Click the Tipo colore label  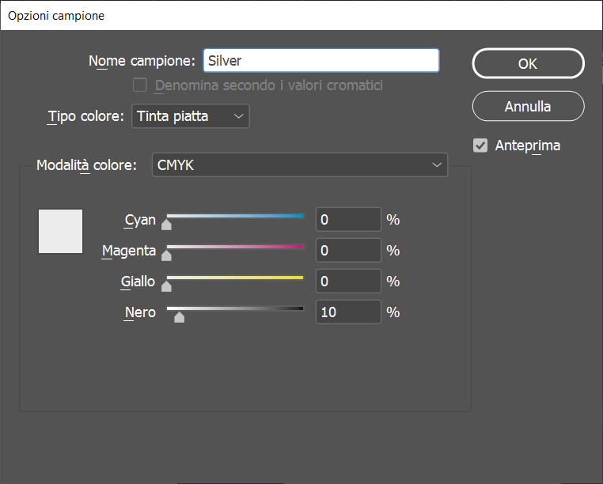coord(85,116)
